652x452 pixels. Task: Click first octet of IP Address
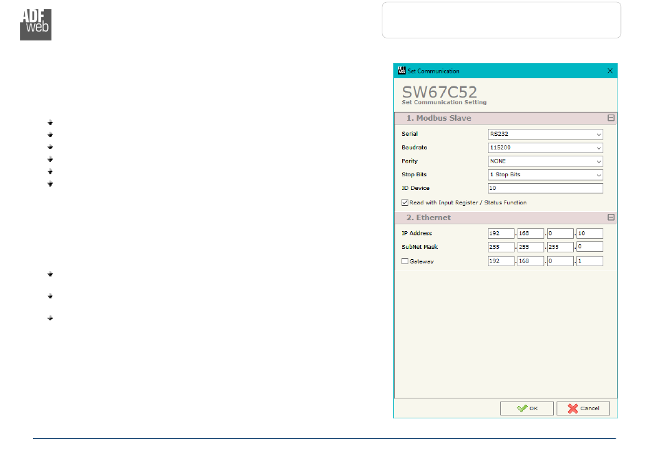(501, 233)
